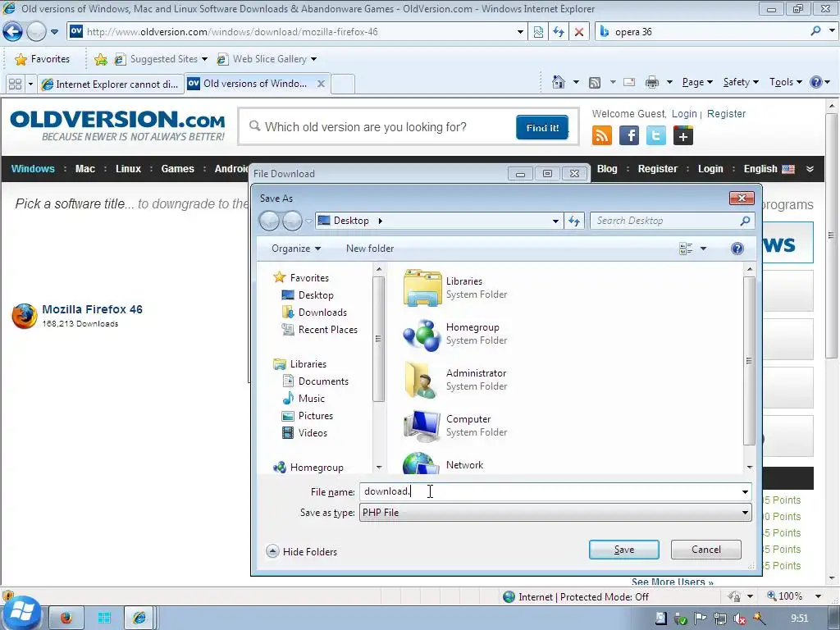
Task: Open the Computer system folder icon
Action: (x=422, y=426)
